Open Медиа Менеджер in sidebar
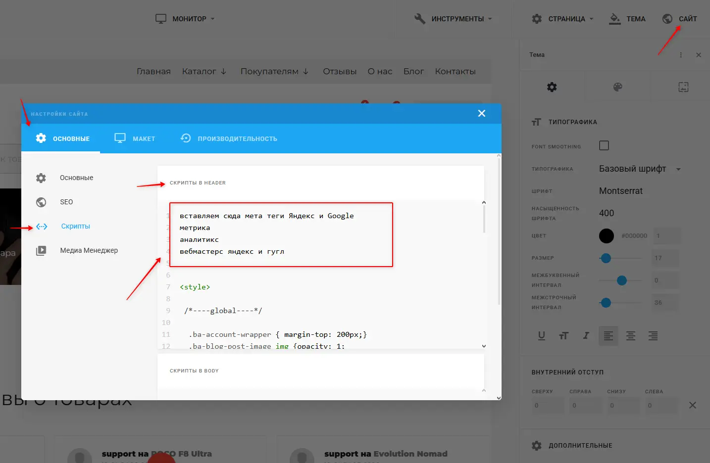The width and height of the screenshot is (710, 463). click(x=89, y=250)
